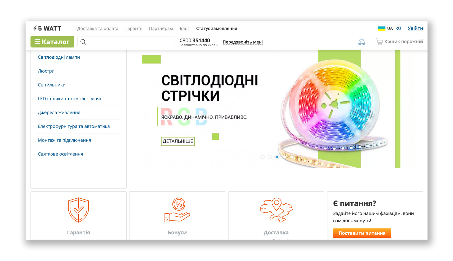Click the Бонуси percent hand icon
Viewport: 453px width, 261px height.
(x=177, y=210)
